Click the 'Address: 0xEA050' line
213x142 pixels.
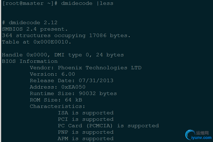(58, 87)
